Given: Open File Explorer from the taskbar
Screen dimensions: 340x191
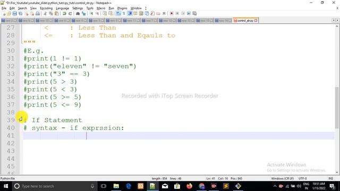Looking at the screenshot, I should 116,186.
